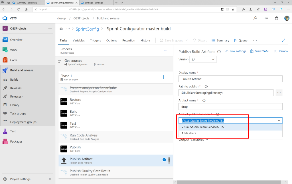292x184 pixels.
Task: Add a task to Phase 1
Action: pos(163,77)
